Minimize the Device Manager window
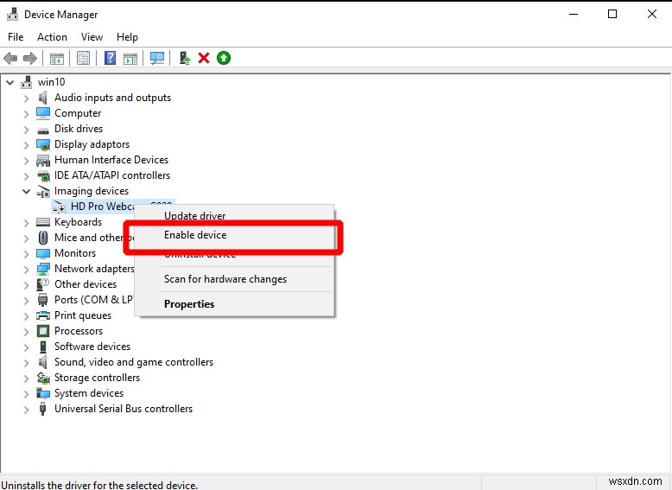Screen dimensions: 672x490 [574, 14]
